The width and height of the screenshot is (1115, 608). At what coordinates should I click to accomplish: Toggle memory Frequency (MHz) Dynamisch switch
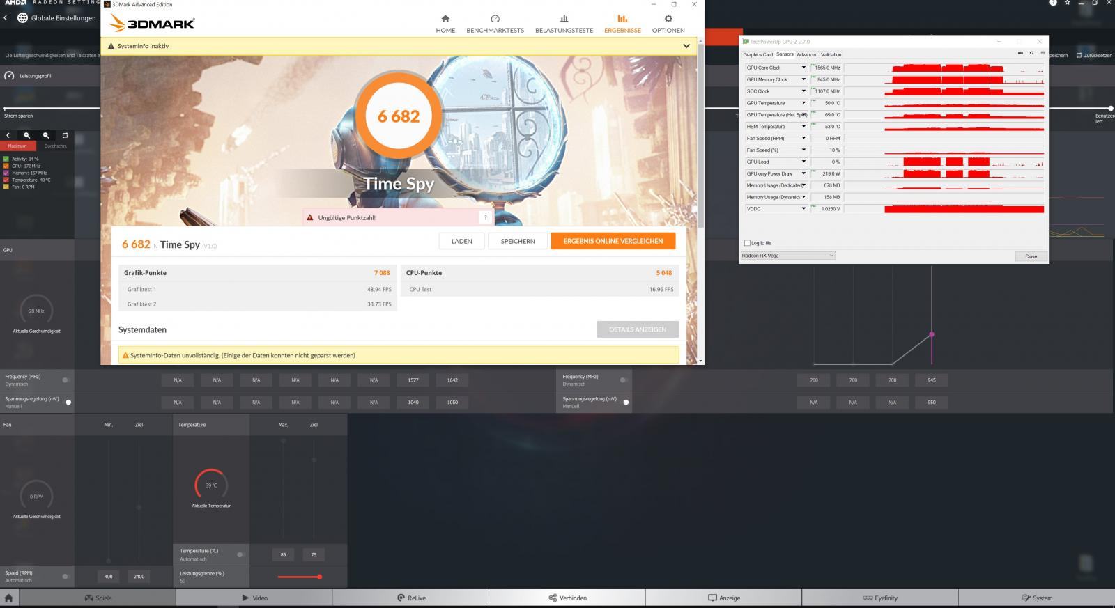coord(624,380)
